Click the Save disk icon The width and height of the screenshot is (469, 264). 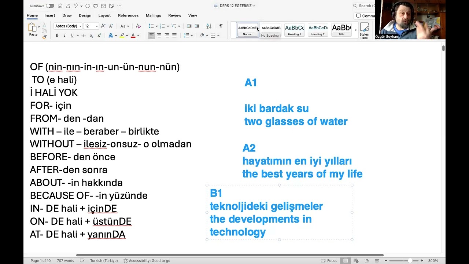coord(68,6)
